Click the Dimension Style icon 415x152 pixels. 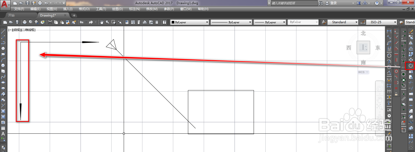pos(363,22)
